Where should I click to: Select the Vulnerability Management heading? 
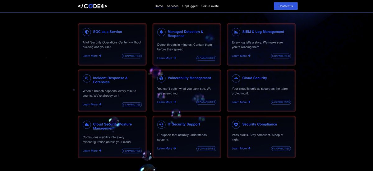click(x=189, y=78)
